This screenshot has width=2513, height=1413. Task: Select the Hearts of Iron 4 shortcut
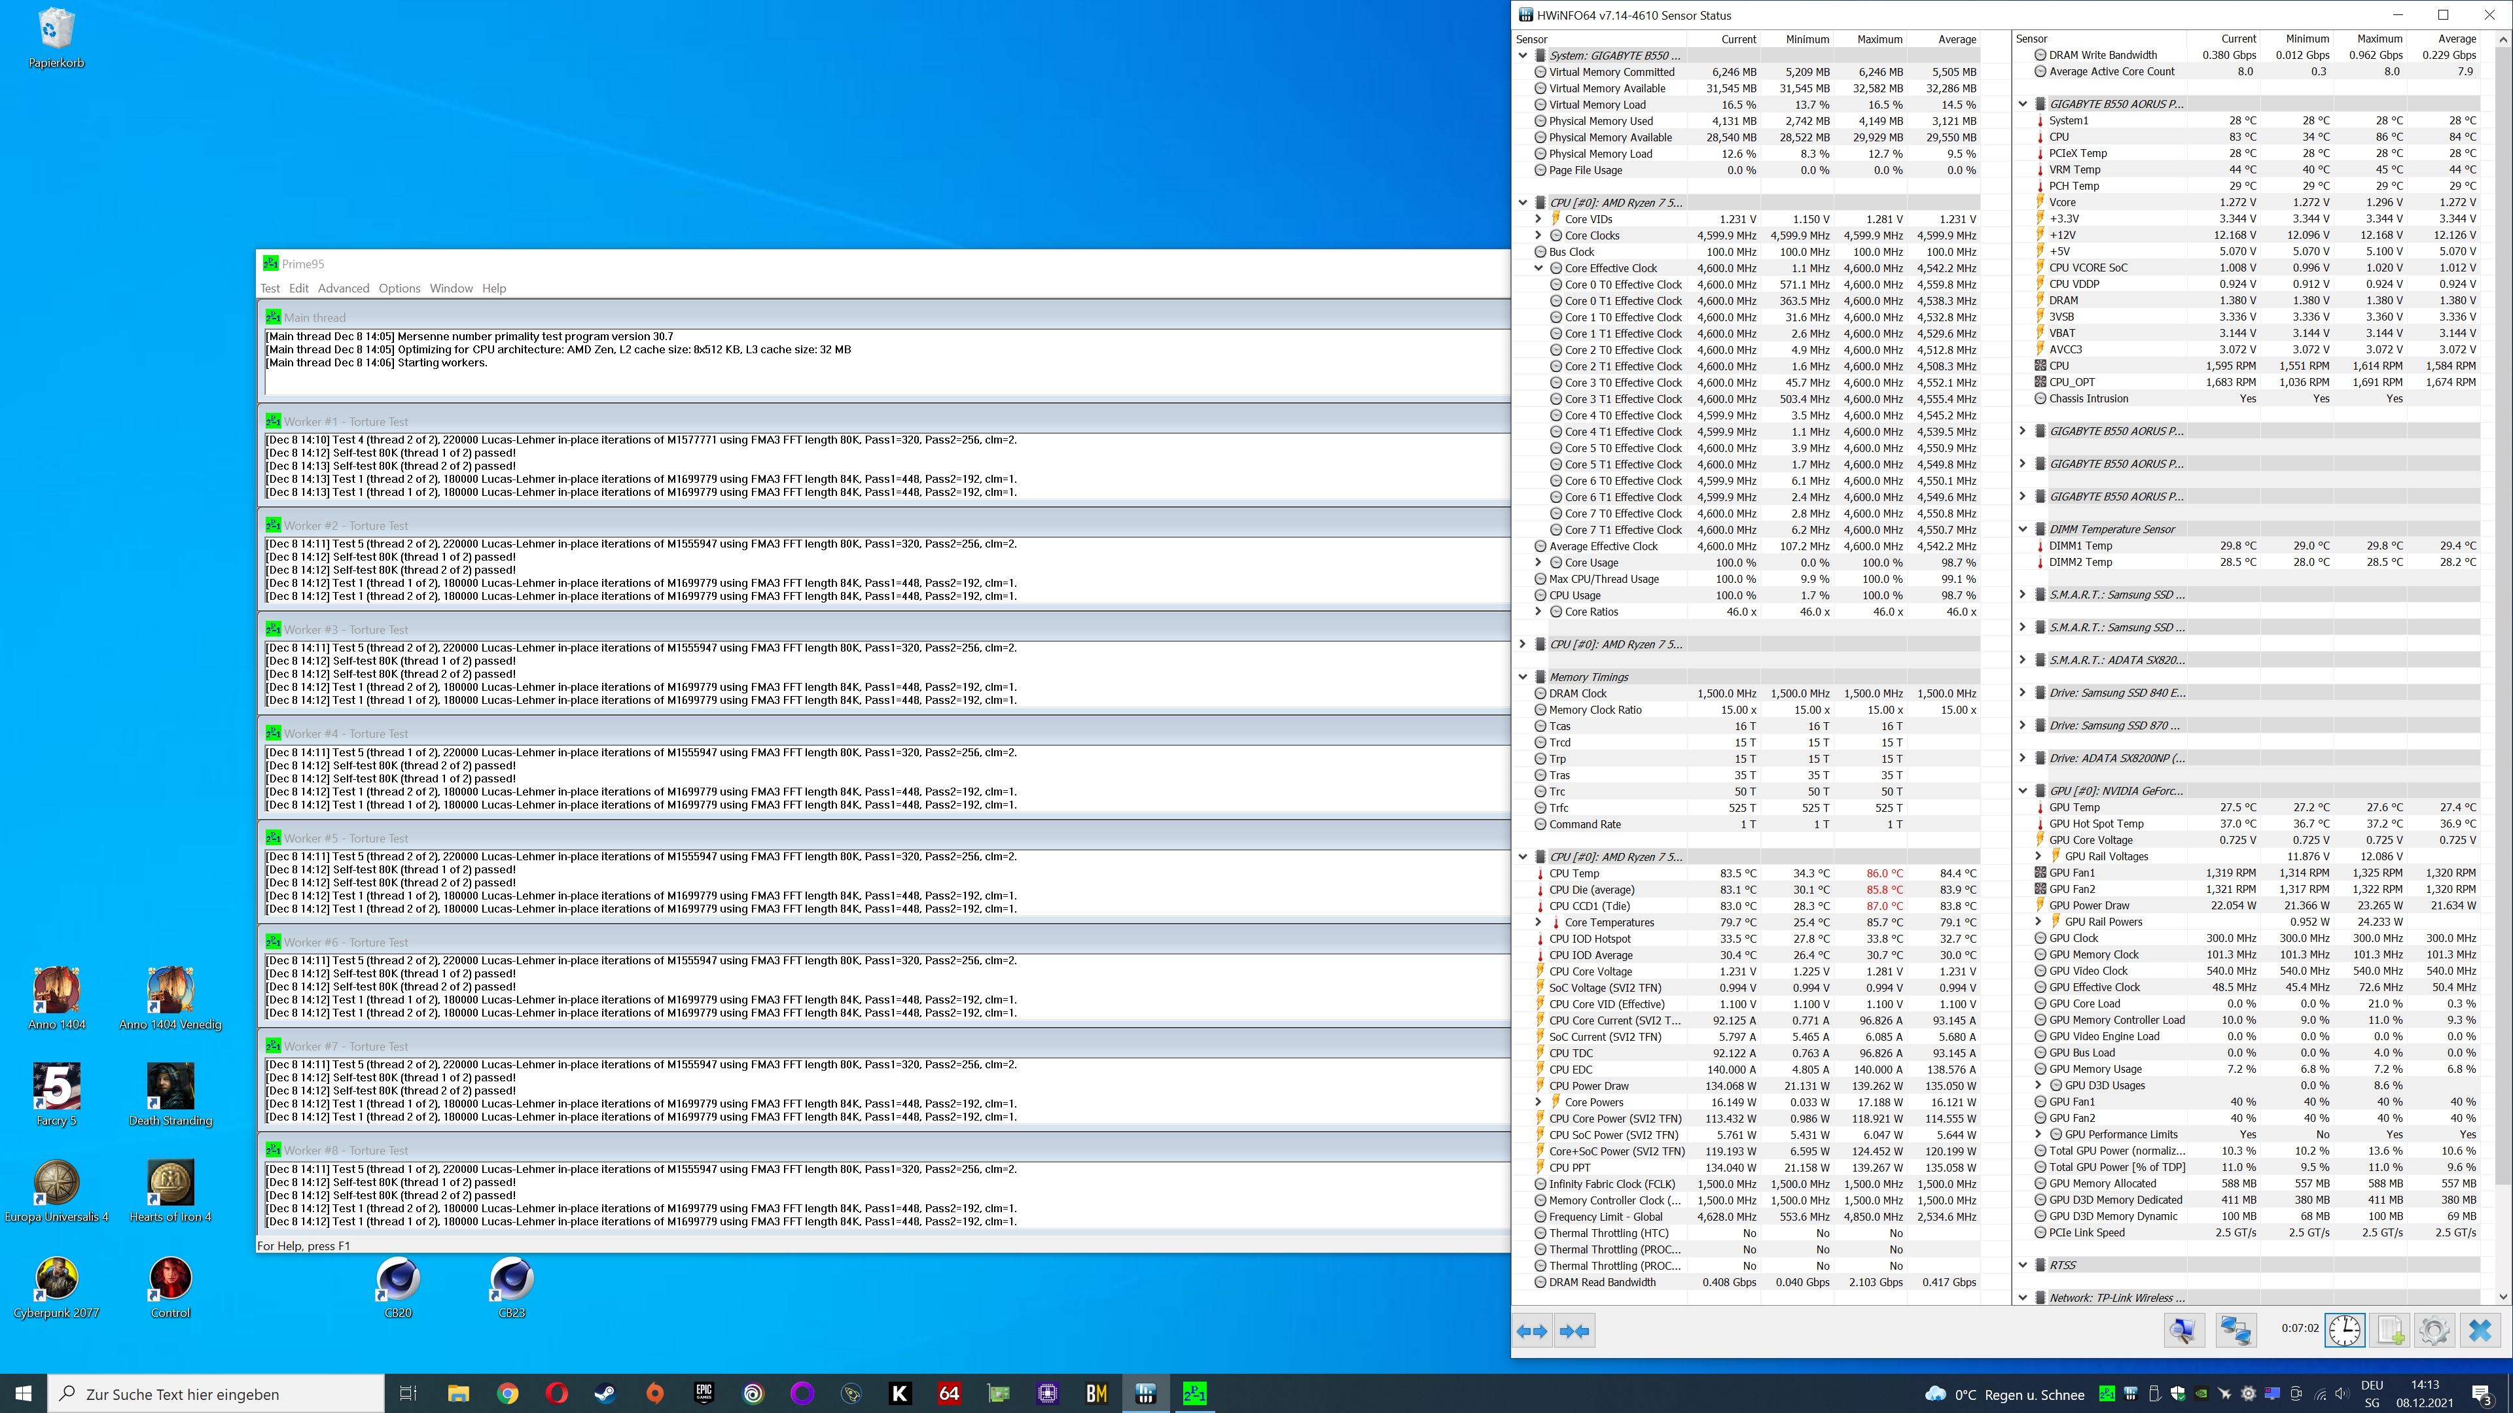click(169, 1191)
